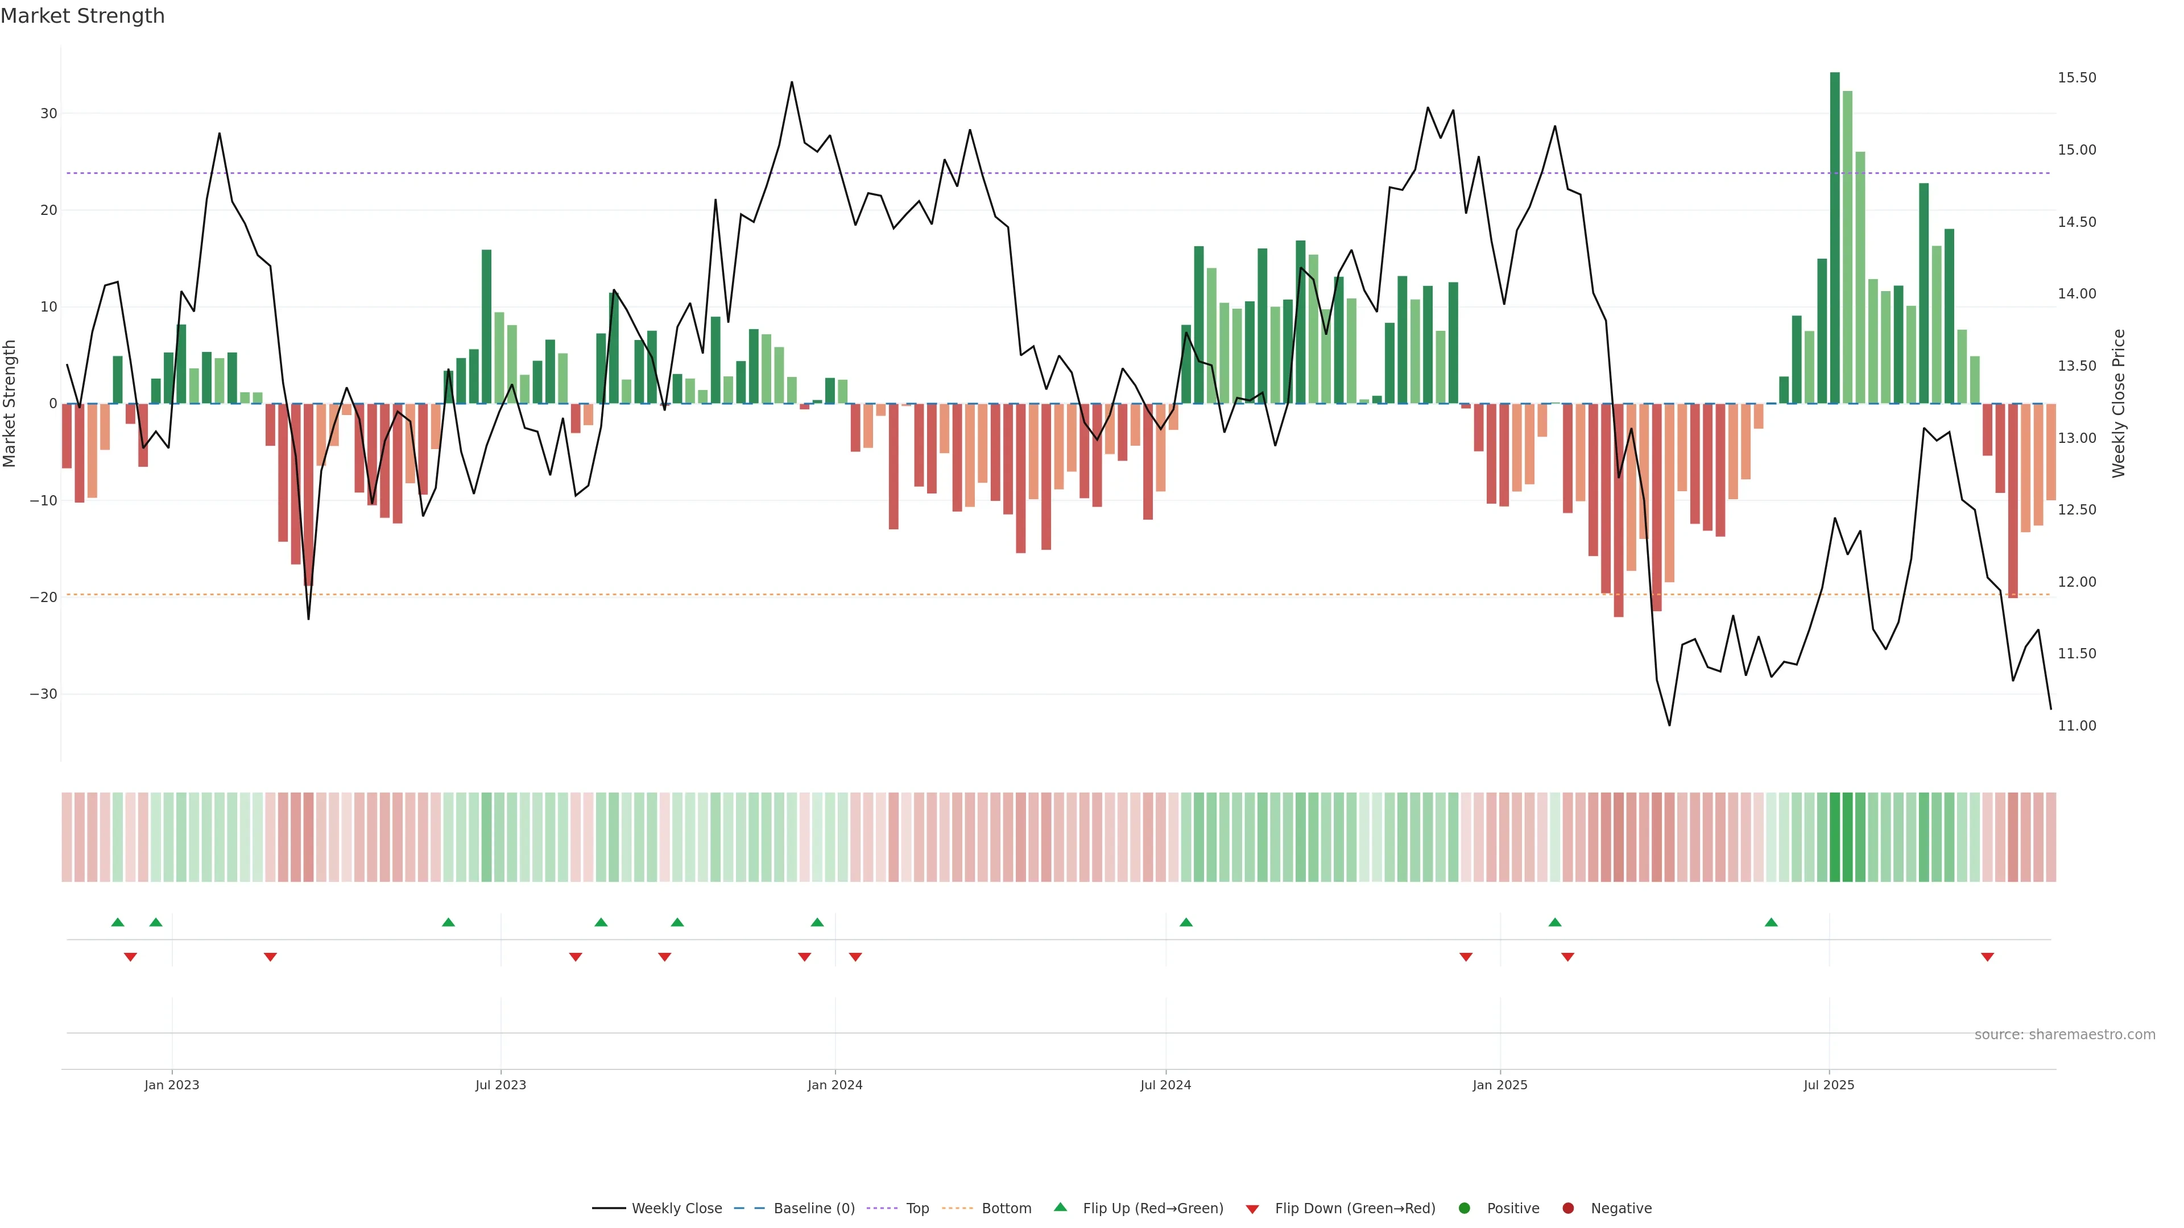Click the source: sharemaestro.com text
Screen dimensions: 2184x1228
(2065, 1034)
